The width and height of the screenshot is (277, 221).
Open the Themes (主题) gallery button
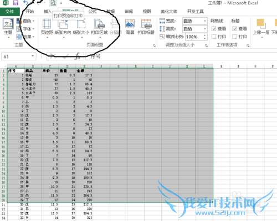(x=8, y=28)
